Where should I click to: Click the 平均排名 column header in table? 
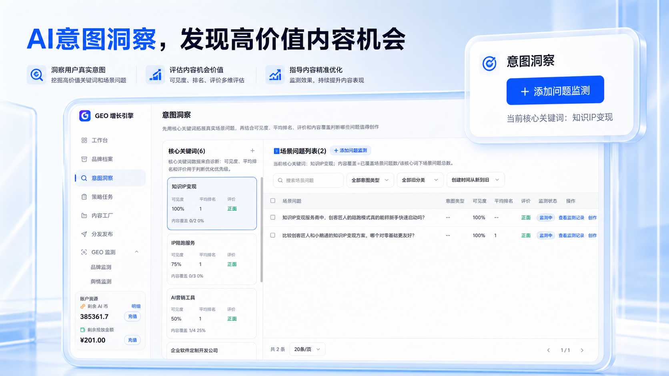click(x=503, y=201)
